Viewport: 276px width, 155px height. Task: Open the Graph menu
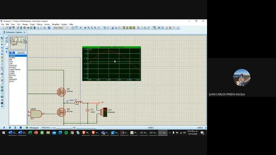click(x=32, y=25)
